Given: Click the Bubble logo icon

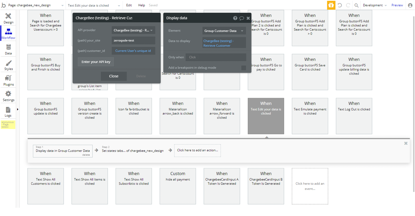Looking at the screenshot, I should point(3,5).
